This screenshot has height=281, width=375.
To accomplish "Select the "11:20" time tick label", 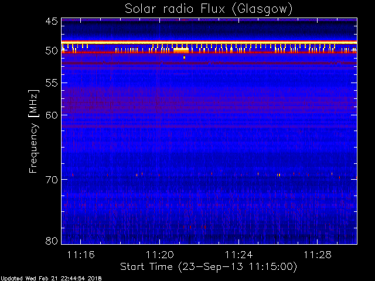I will tap(160, 255).
